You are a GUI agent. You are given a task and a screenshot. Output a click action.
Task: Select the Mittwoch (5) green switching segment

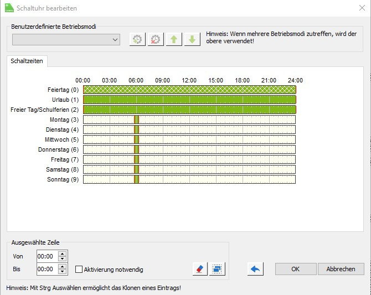(137, 139)
